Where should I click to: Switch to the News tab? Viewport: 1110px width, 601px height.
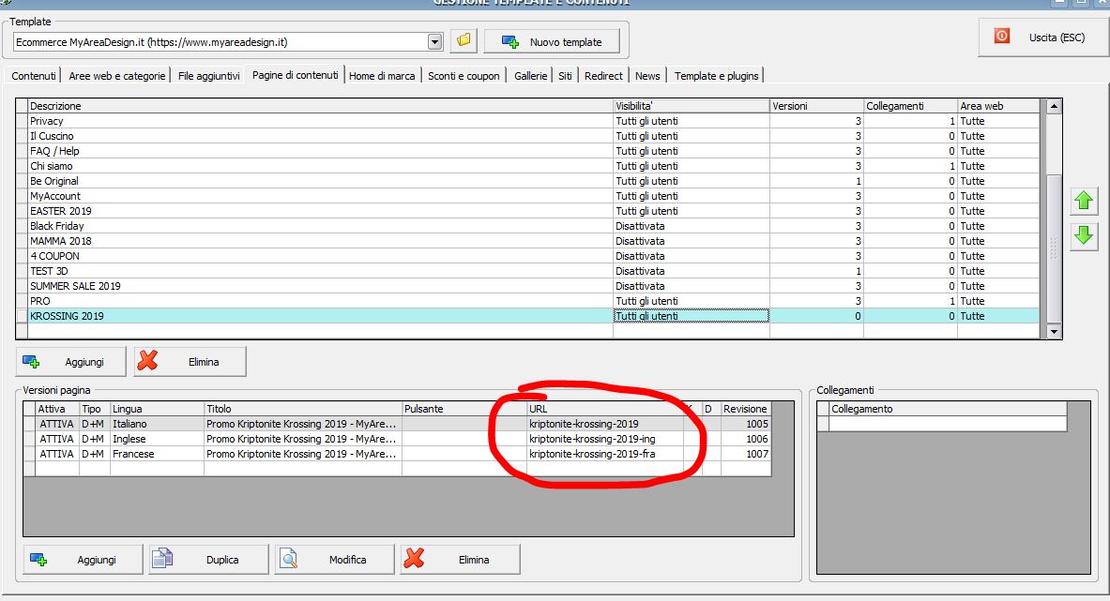pos(647,76)
